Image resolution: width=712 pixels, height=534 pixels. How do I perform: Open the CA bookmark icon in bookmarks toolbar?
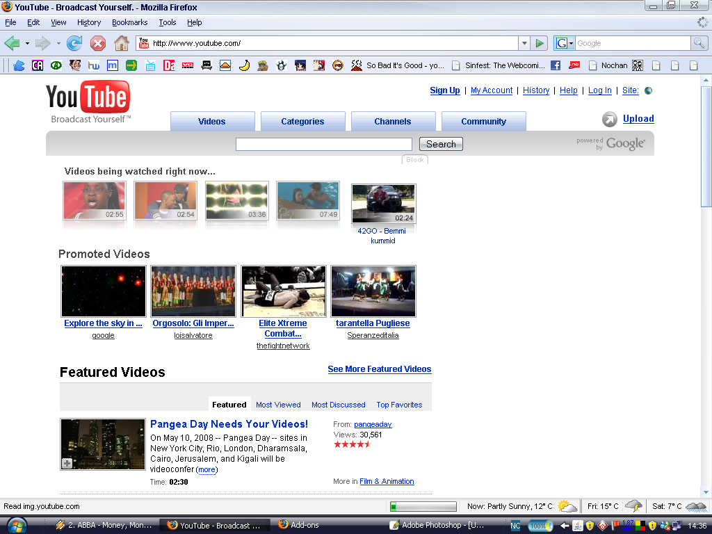click(38, 65)
